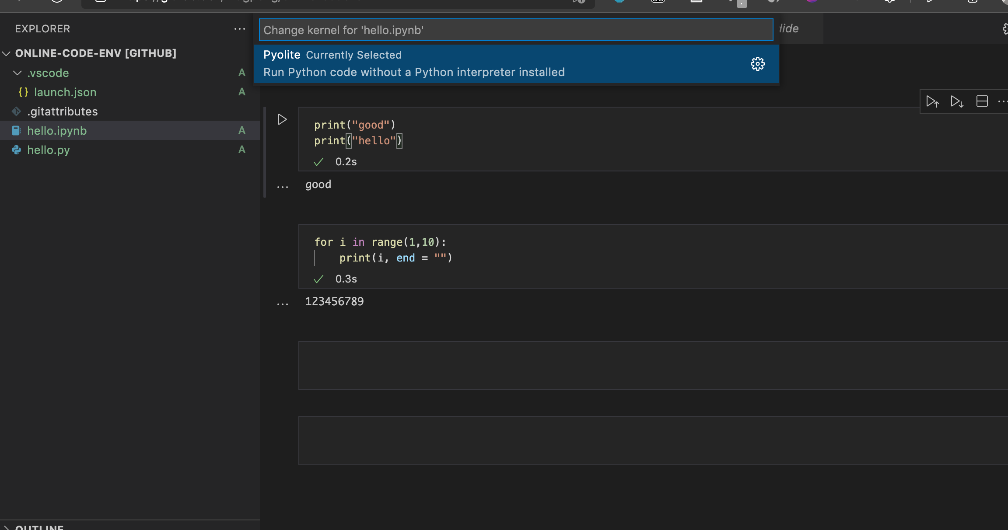
Task: Open first cell output ellipsis menu
Action: pyautogui.click(x=283, y=187)
